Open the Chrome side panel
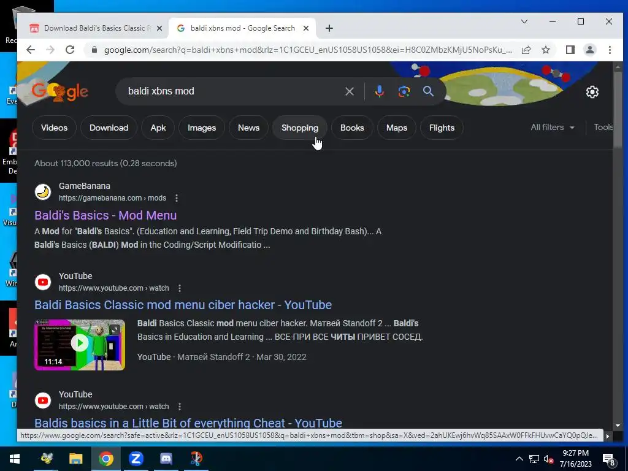This screenshot has height=471, width=628. tap(570, 50)
